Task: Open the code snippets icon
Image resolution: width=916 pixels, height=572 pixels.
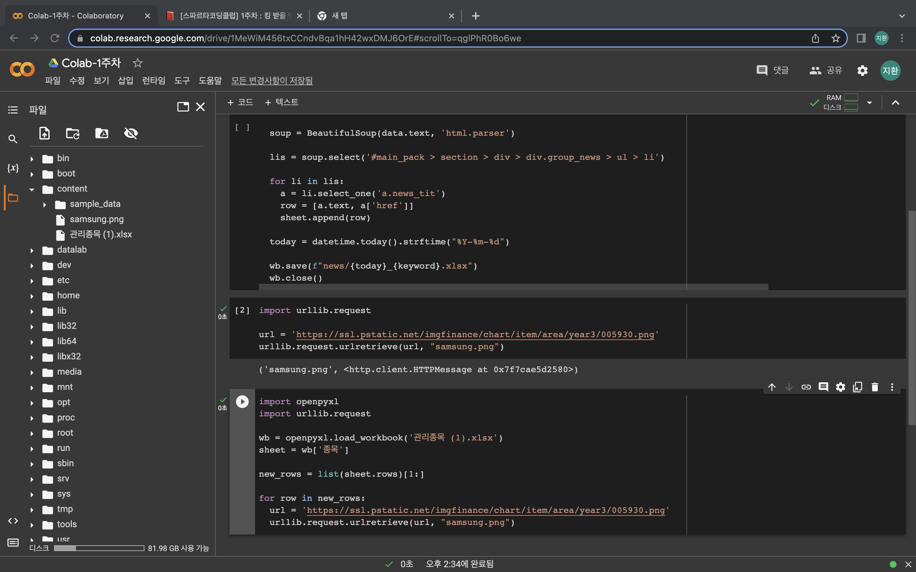Action: click(13, 521)
